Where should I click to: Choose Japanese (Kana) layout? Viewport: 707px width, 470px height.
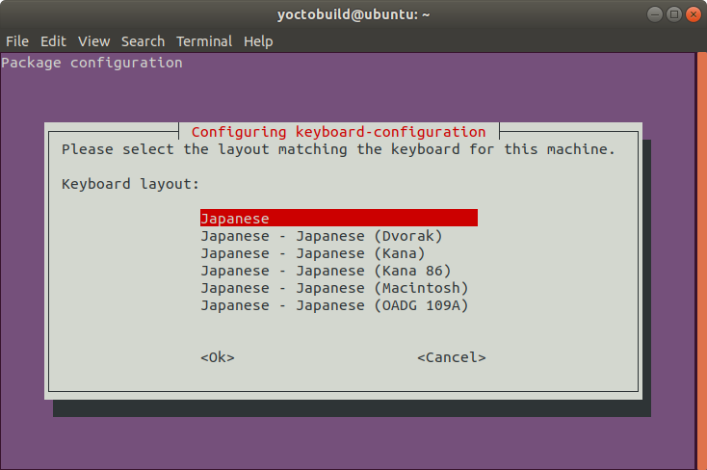pyautogui.click(x=313, y=253)
